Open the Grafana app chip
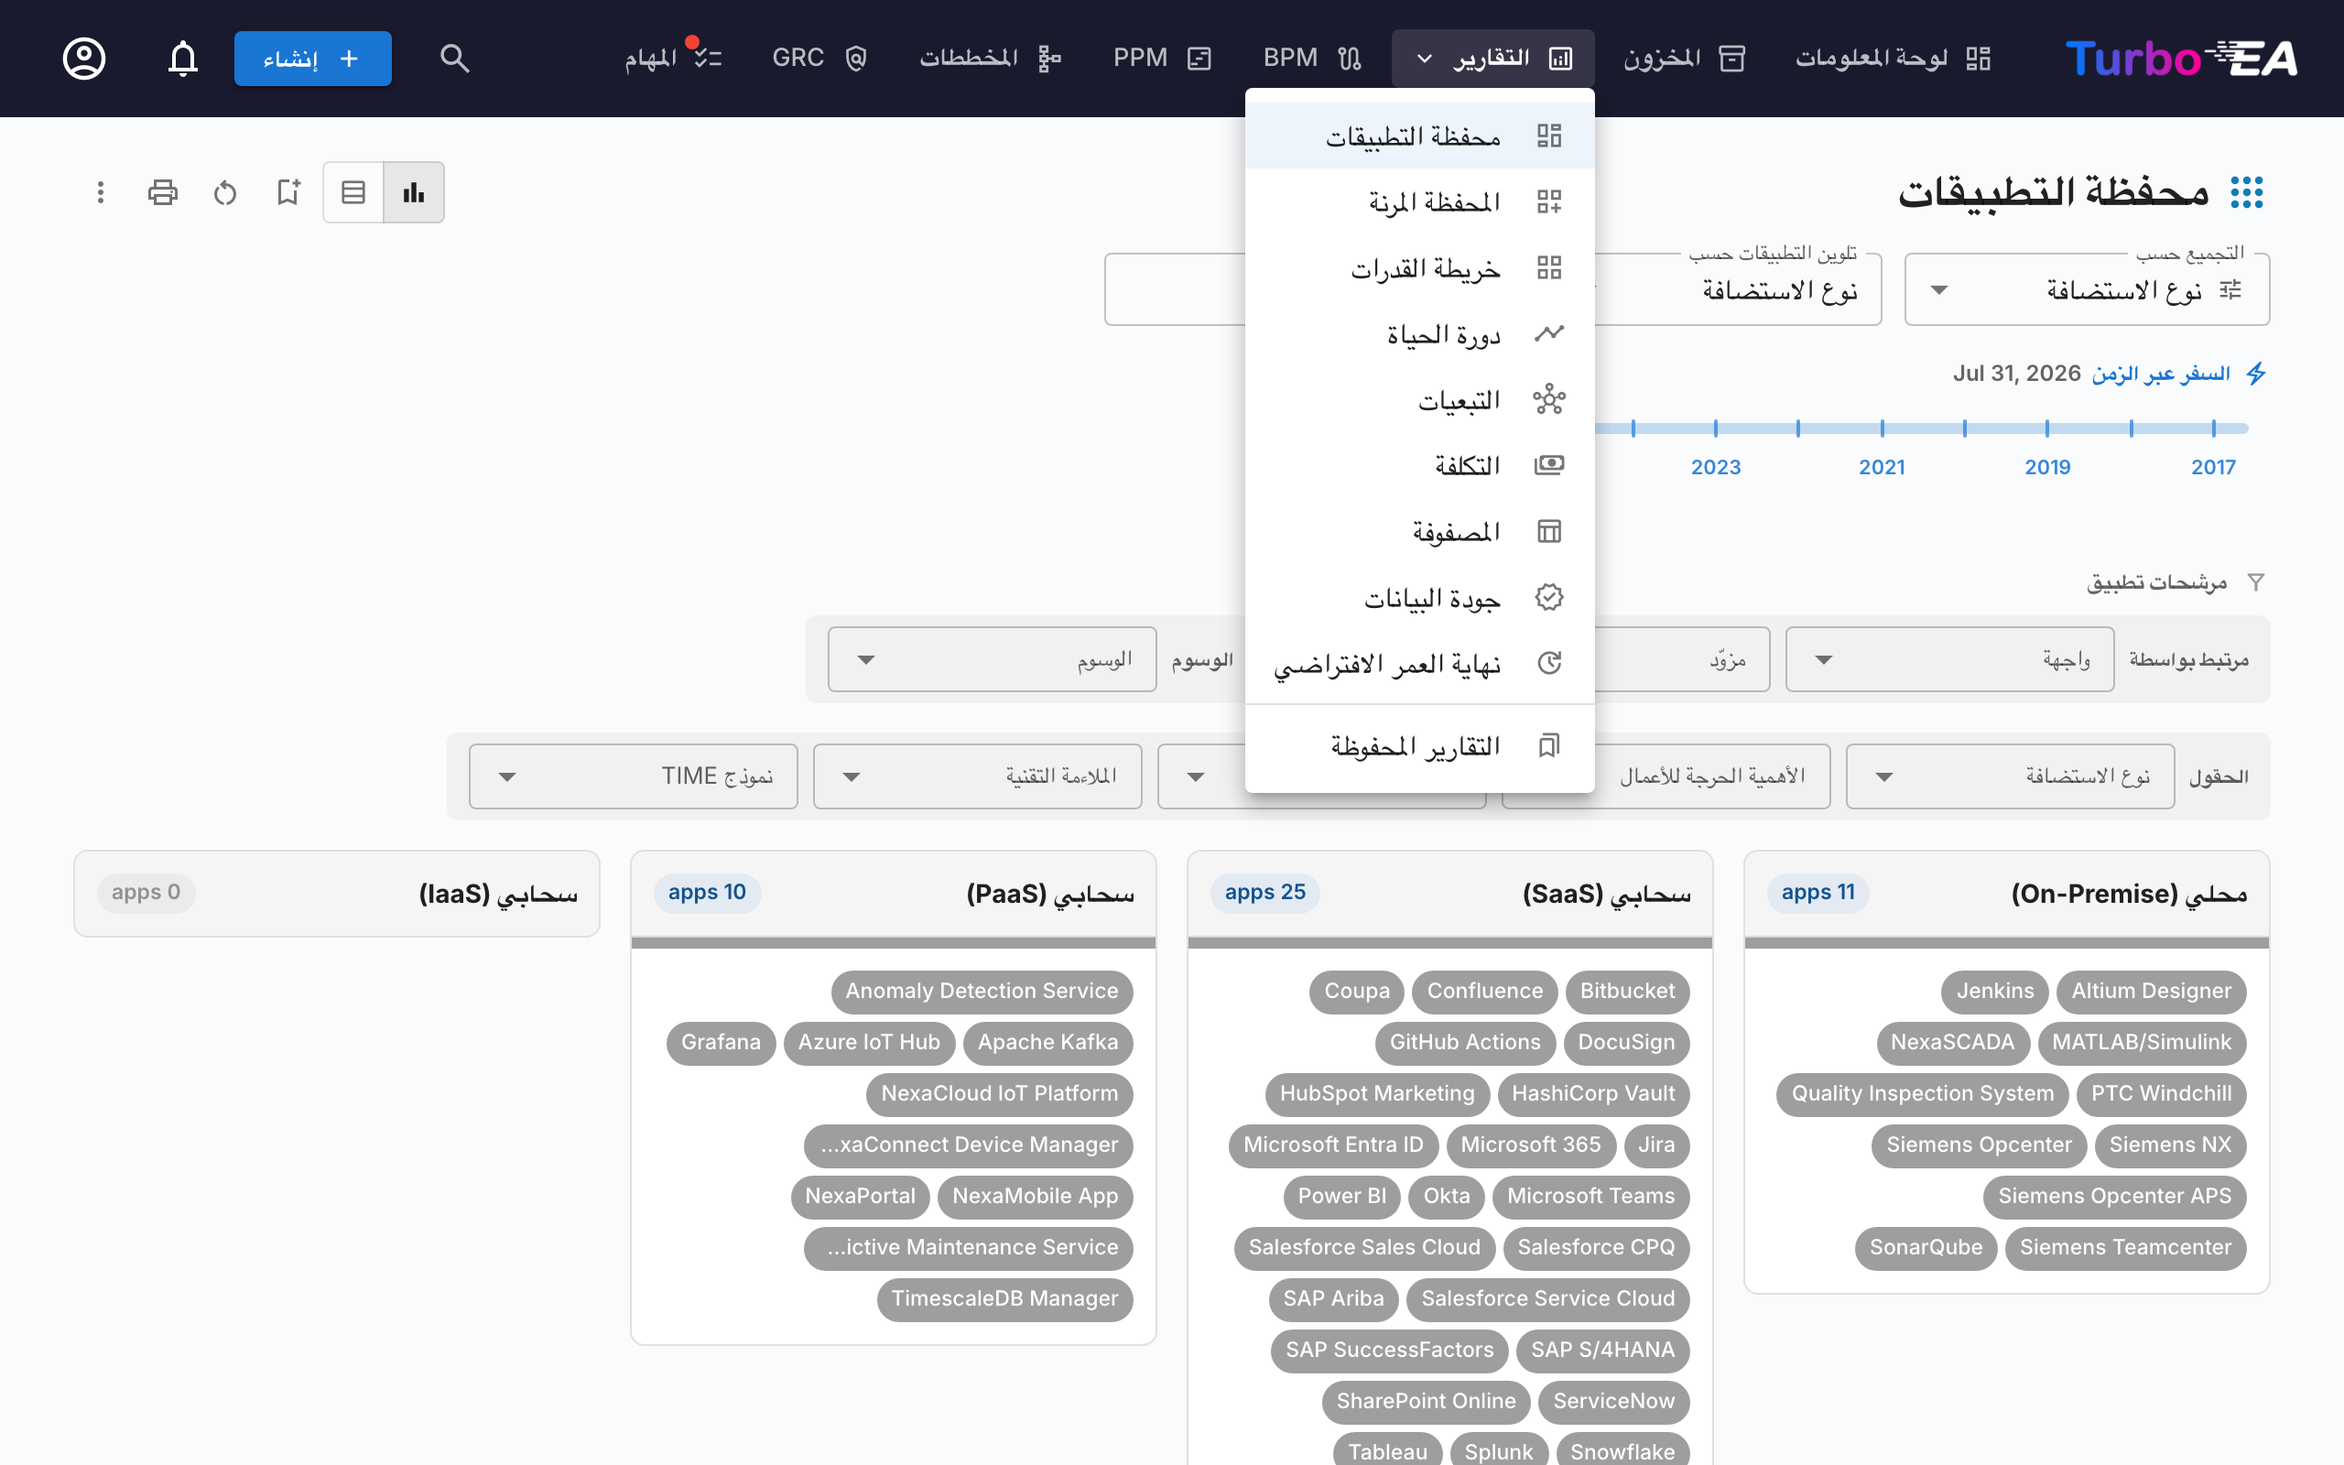This screenshot has height=1465, width=2344. point(721,1043)
